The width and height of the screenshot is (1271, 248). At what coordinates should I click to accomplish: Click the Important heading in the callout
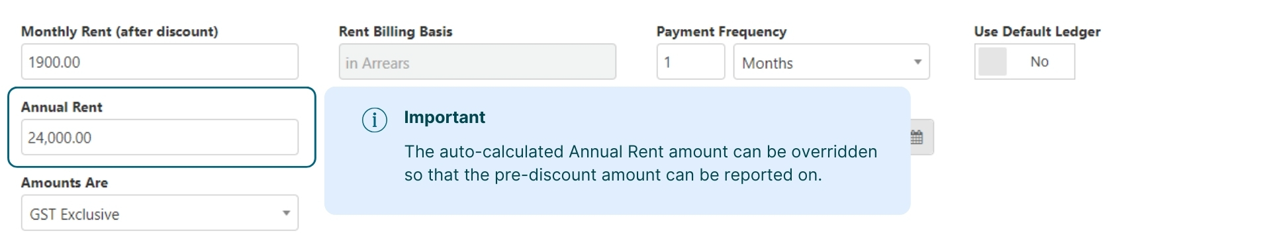[445, 117]
